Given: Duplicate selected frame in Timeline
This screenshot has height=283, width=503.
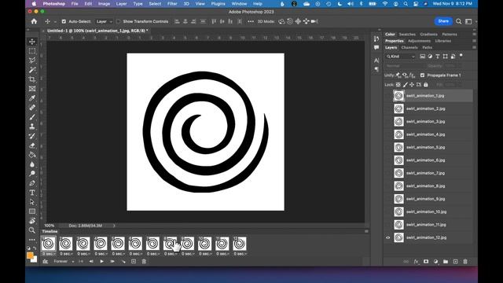Looking at the screenshot, I should (134, 262).
